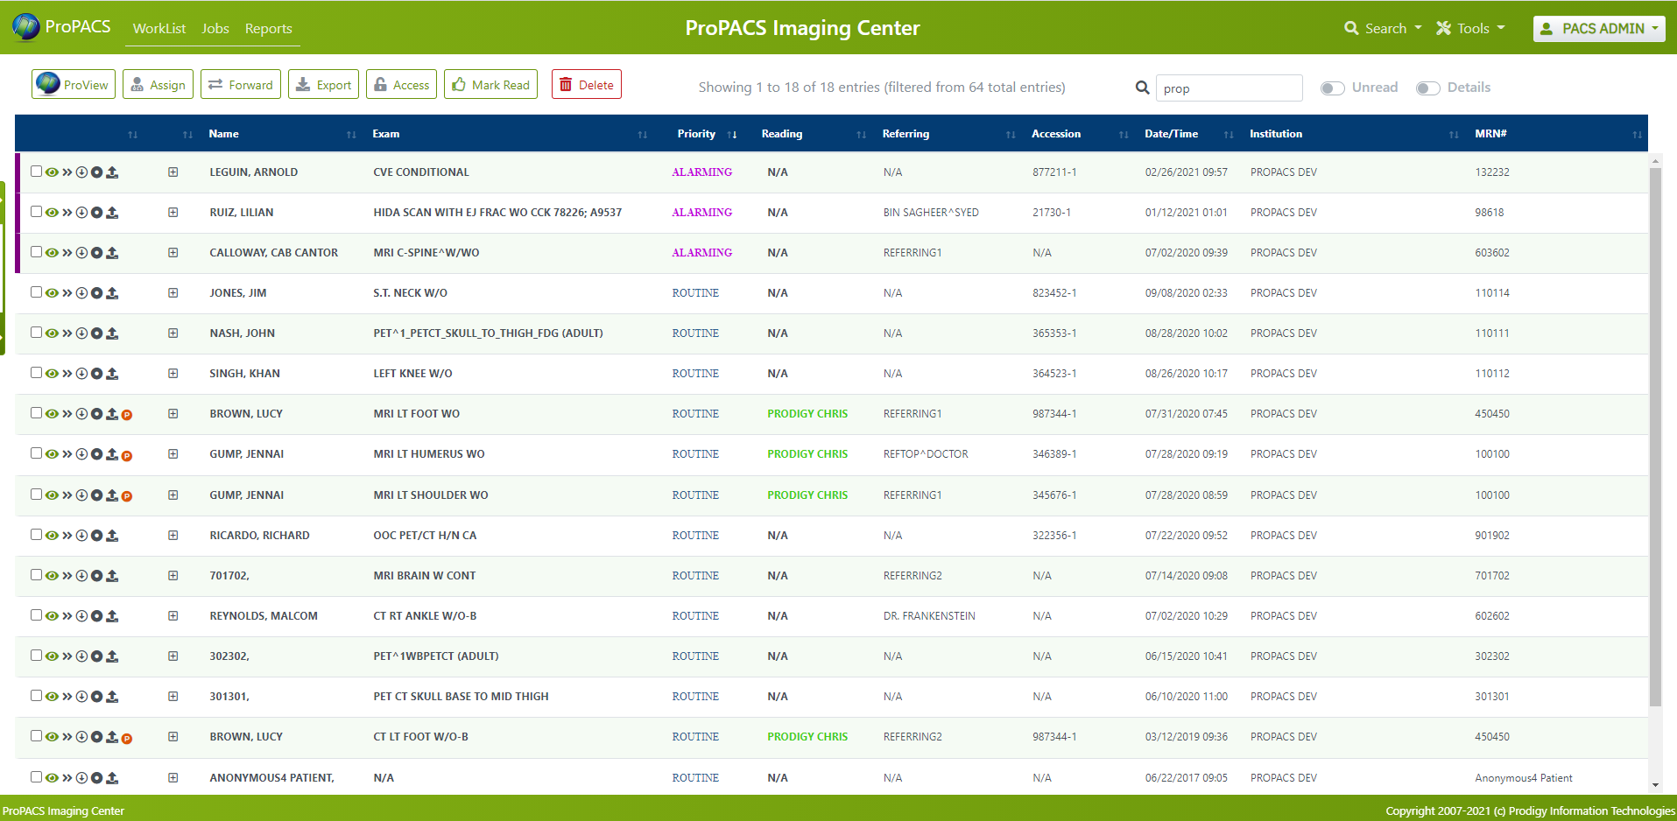
Task: Focus the filter field containing prop
Action: tap(1230, 88)
